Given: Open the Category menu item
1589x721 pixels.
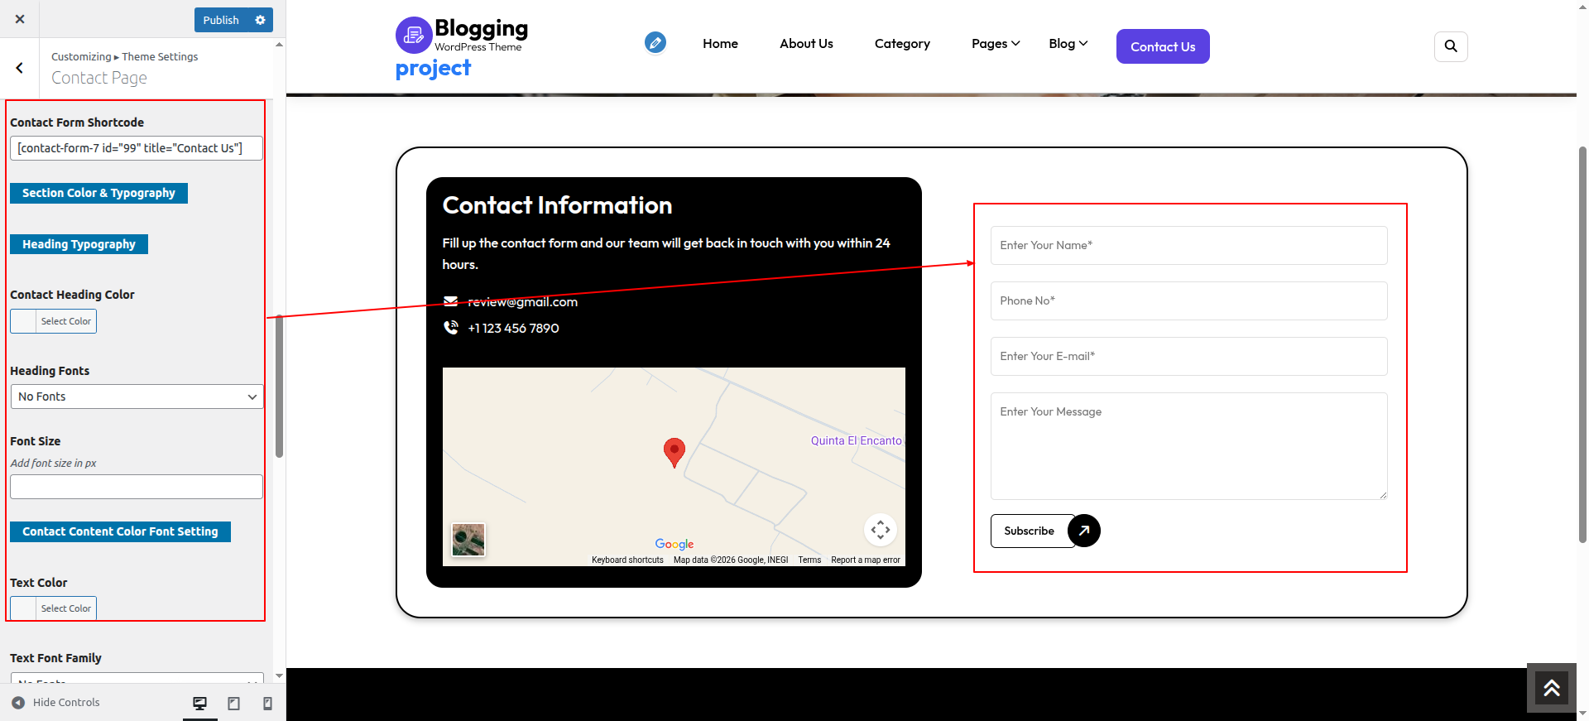Looking at the screenshot, I should [901, 44].
